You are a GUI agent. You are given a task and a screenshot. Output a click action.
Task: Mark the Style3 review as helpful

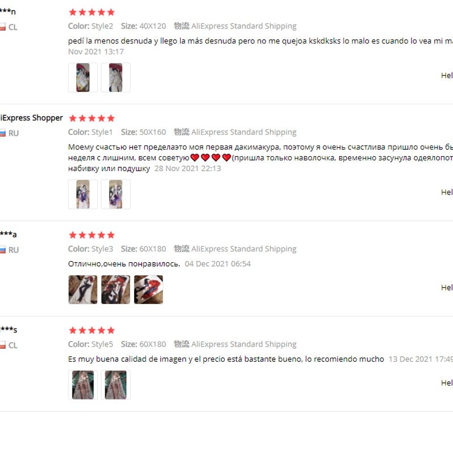tap(447, 288)
